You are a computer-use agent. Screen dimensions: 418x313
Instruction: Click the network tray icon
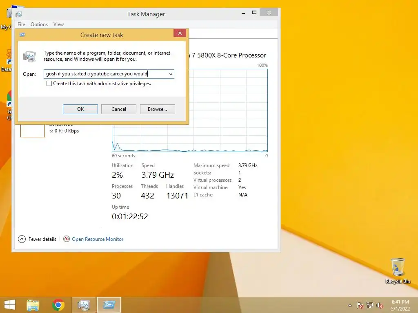point(370,305)
